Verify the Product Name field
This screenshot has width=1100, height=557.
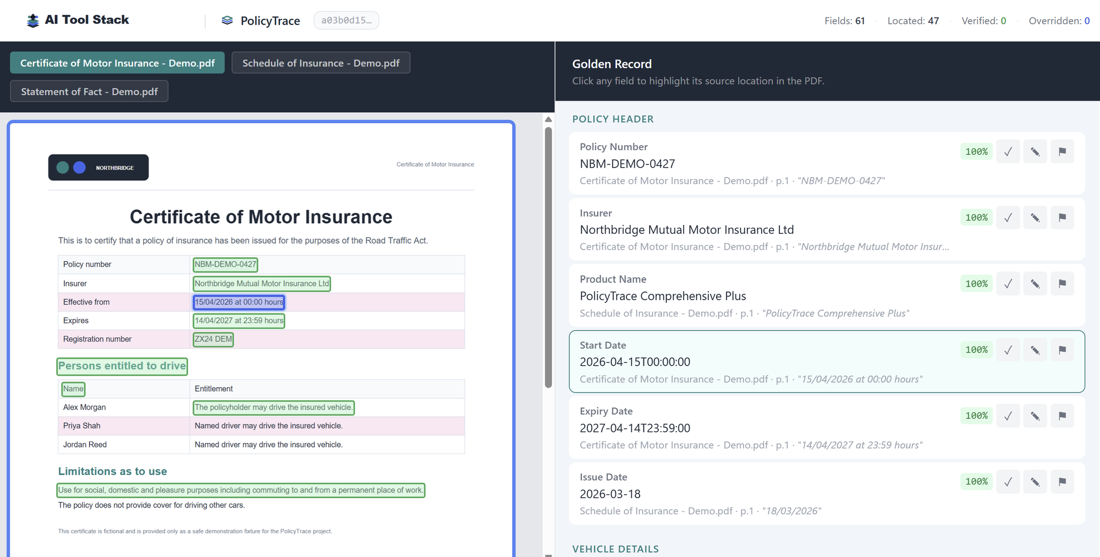click(x=1008, y=284)
